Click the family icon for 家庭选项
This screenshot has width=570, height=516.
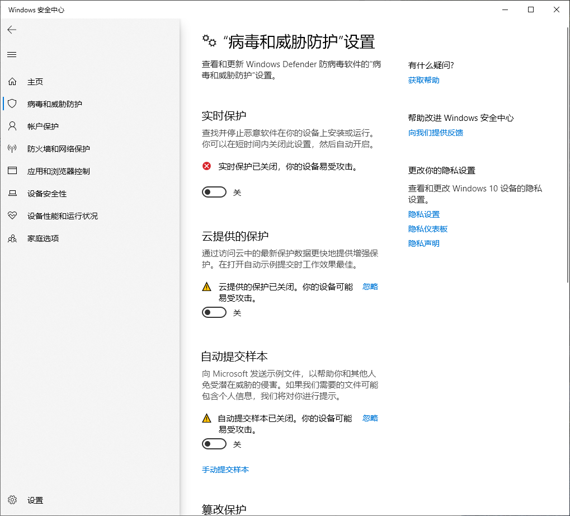click(x=12, y=238)
